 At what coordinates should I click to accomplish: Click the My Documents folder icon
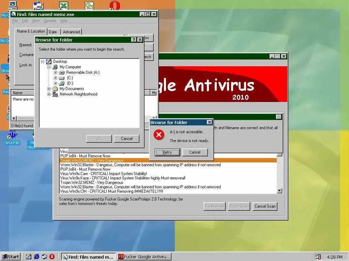coord(55,89)
